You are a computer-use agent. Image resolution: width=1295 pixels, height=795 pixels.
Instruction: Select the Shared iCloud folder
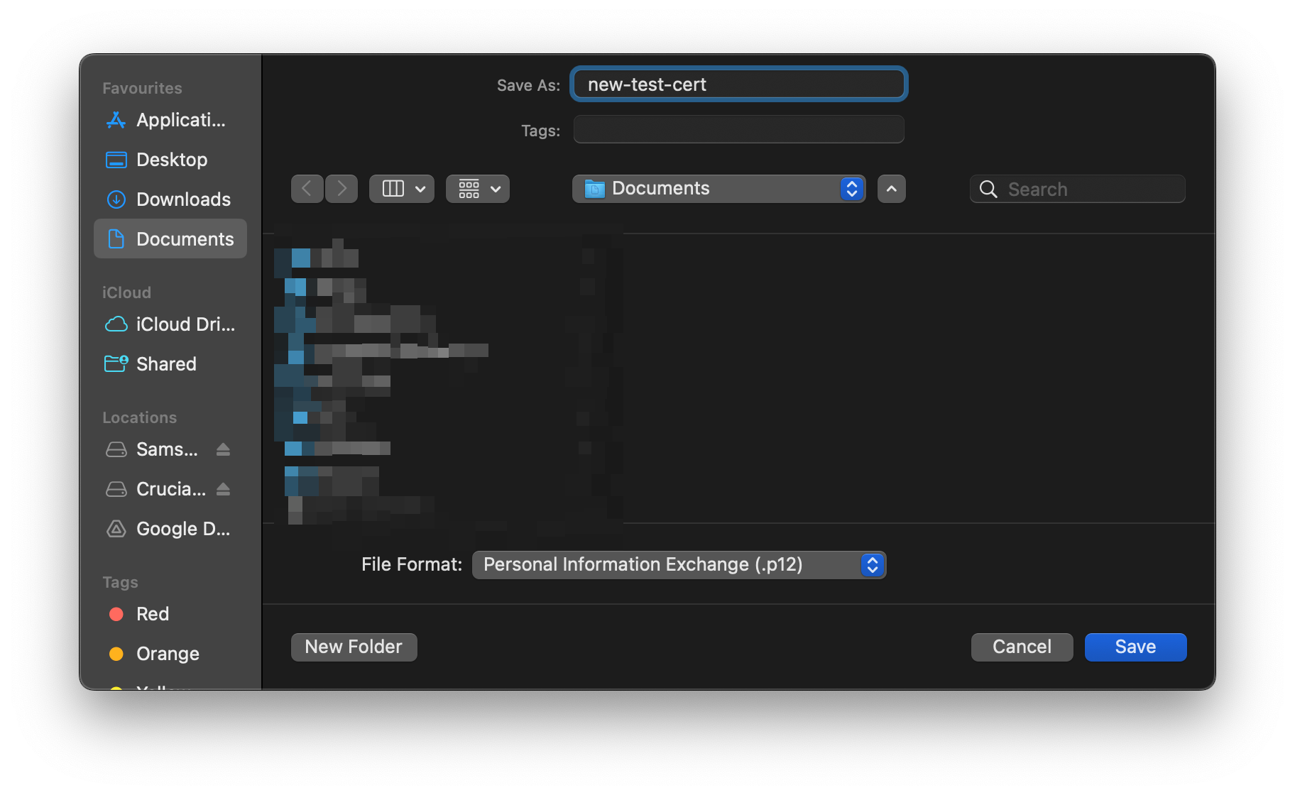point(165,363)
